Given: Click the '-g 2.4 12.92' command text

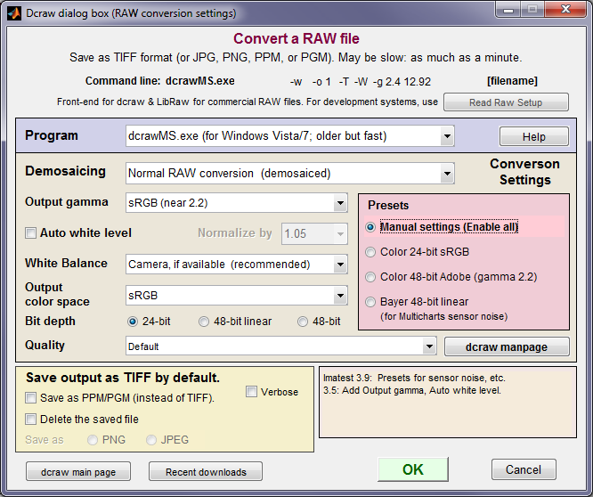Looking at the screenshot, I should [x=402, y=82].
